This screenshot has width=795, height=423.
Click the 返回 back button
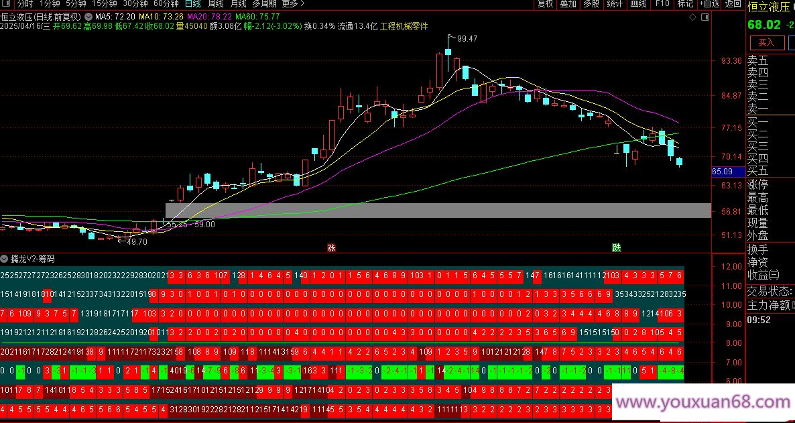pyautogui.click(x=733, y=4)
